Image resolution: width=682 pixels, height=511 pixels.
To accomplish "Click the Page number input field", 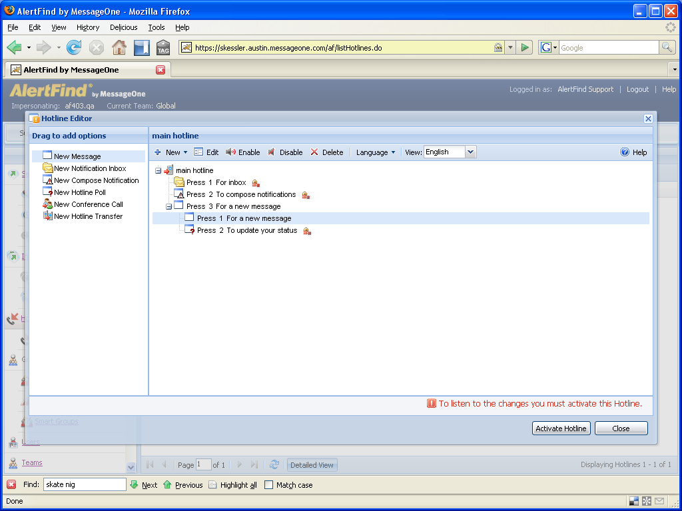I will pyautogui.click(x=204, y=464).
